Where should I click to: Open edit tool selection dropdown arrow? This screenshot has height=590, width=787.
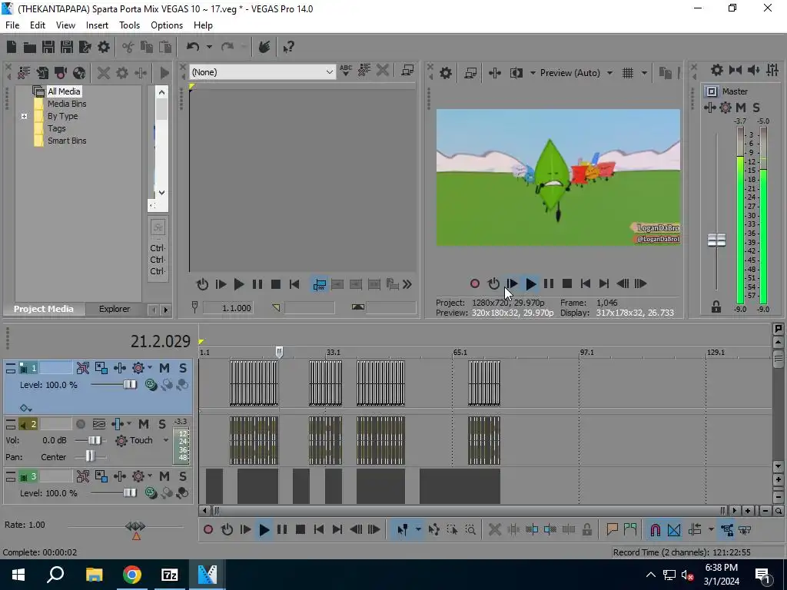(x=417, y=529)
